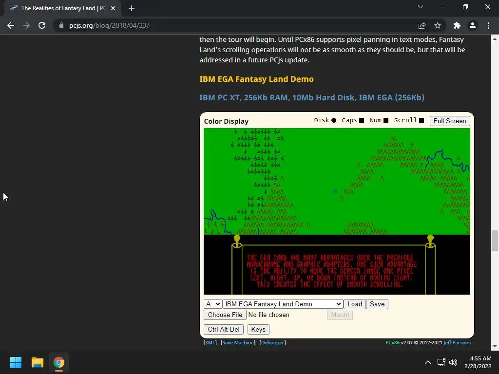Open IBM EGA Fantasy Land Demo diskette list
The height and width of the screenshot is (374, 499).
tap(283, 304)
